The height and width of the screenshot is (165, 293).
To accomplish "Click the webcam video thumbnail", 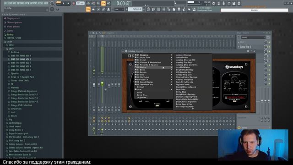I will click(x=253, y=145).
